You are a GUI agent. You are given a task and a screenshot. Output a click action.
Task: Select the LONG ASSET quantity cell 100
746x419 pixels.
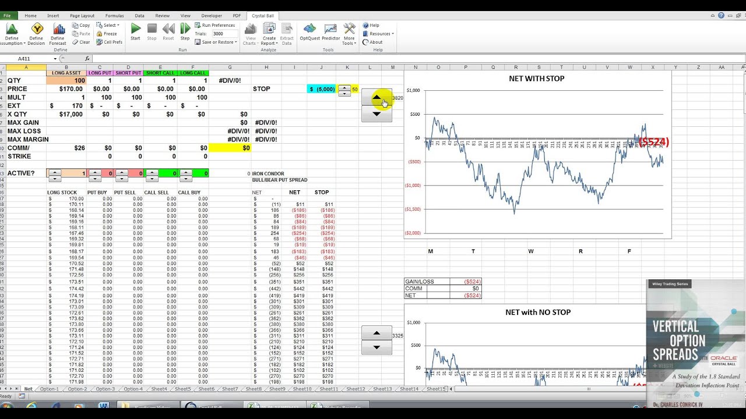point(66,80)
